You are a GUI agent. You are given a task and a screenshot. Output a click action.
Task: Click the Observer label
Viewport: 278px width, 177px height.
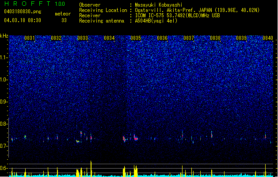90,5
